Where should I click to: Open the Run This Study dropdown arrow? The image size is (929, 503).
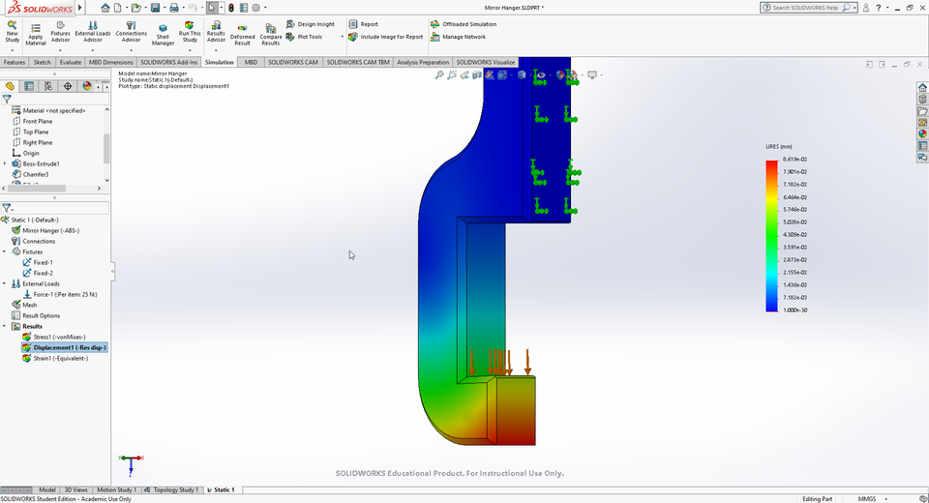[190, 49]
